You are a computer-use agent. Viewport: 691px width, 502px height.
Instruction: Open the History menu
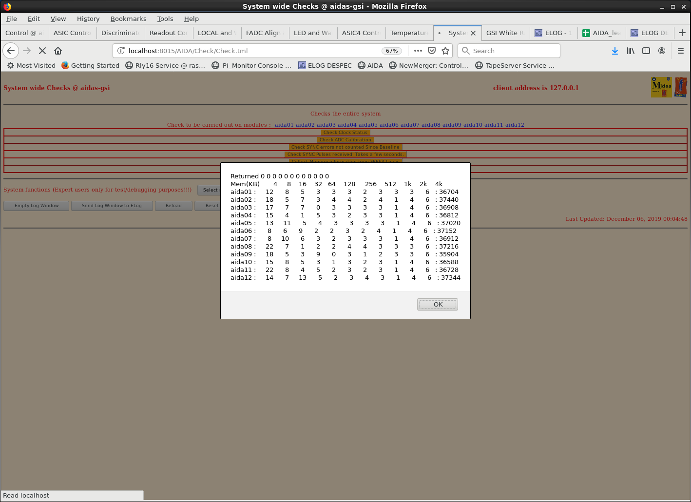[x=88, y=19]
